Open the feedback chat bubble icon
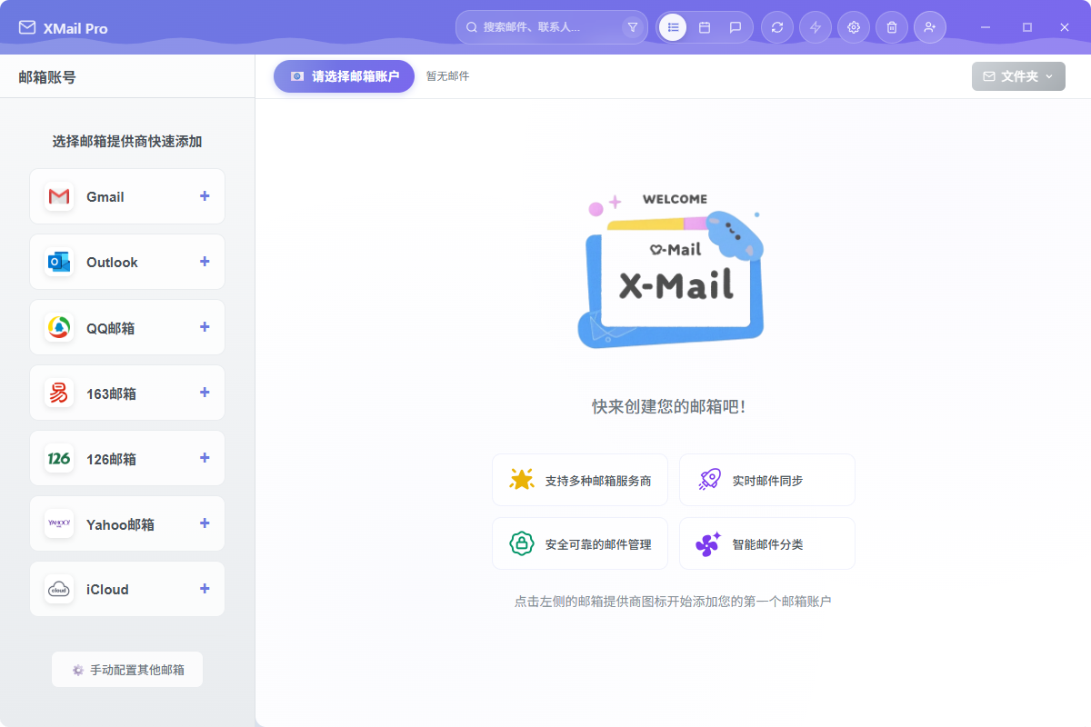 click(736, 27)
